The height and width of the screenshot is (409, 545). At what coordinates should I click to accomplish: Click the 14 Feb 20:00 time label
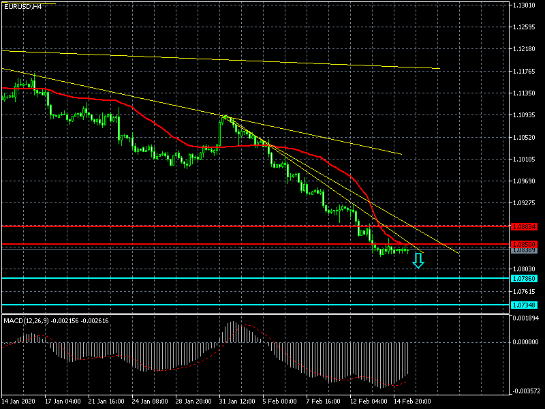pos(412,402)
